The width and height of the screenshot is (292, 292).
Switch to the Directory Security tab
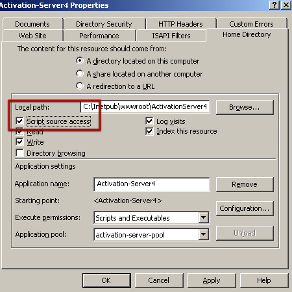click(104, 24)
